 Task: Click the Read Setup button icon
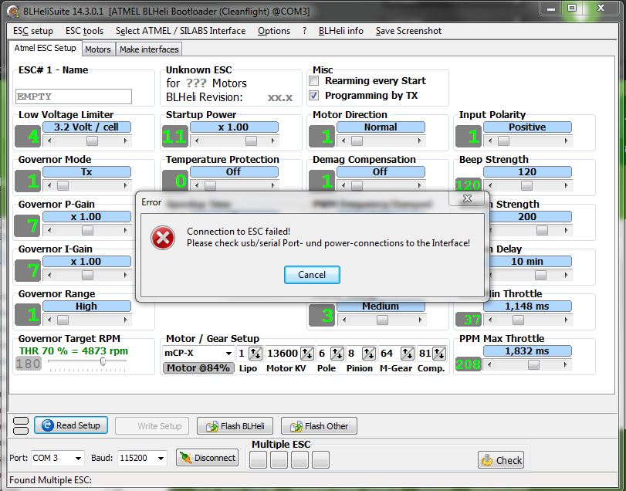pos(47,425)
